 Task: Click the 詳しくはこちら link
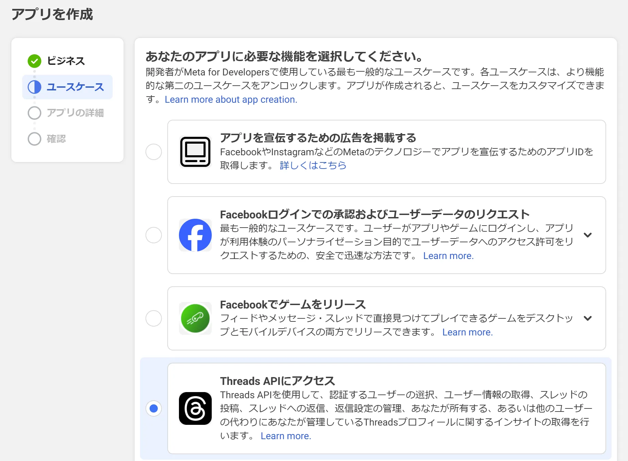(312, 165)
